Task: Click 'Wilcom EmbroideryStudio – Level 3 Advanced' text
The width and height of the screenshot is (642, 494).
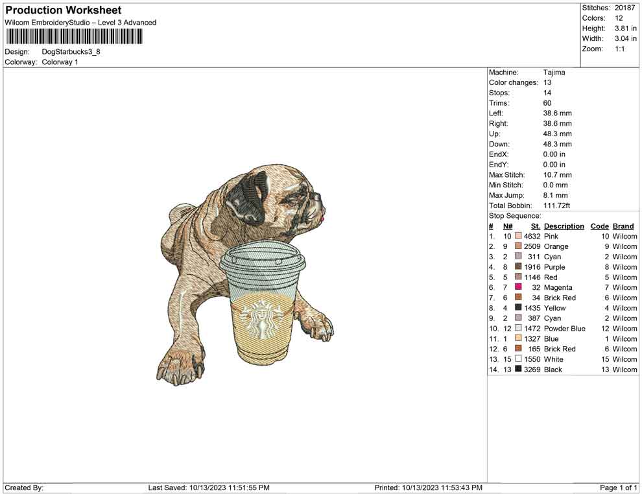Action: (80, 23)
